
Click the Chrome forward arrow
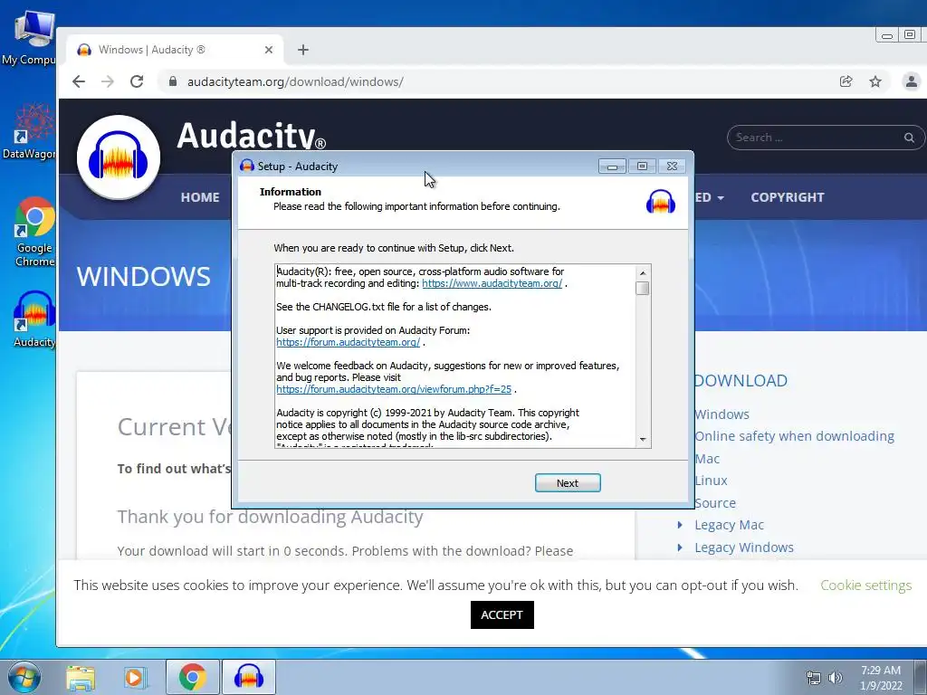click(108, 81)
